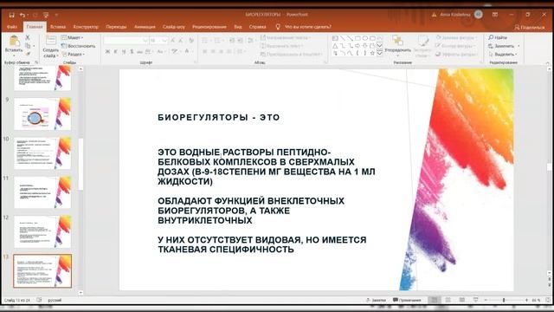554x312 pixels.
Task: Copy selection using the copy icon
Action: (x=28, y=46)
